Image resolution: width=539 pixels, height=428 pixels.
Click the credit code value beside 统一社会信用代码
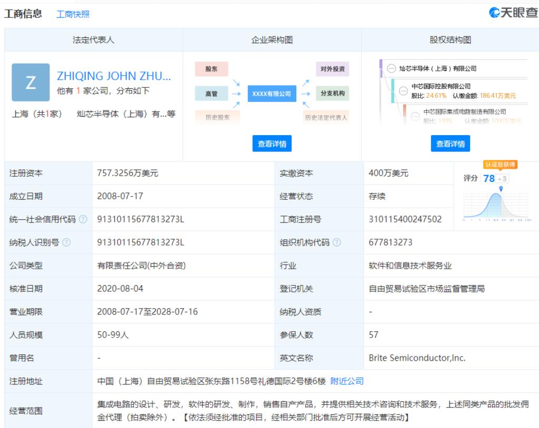click(x=141, y=219)
